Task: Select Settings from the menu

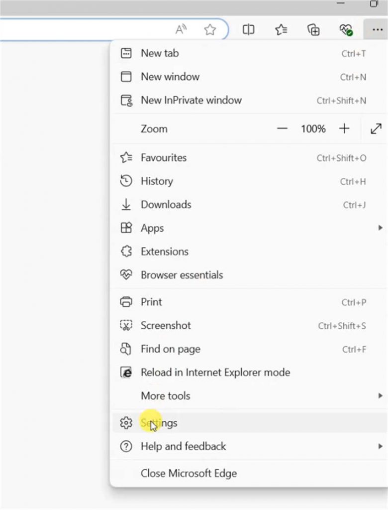Action: (159, 423)
